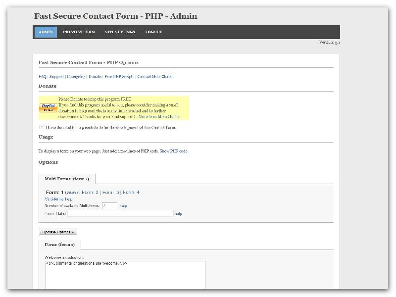Screen dimensions: 396x297
Task: Click Logout in the navigation bar
Action: pyautogui.click(x=153, y=32)
